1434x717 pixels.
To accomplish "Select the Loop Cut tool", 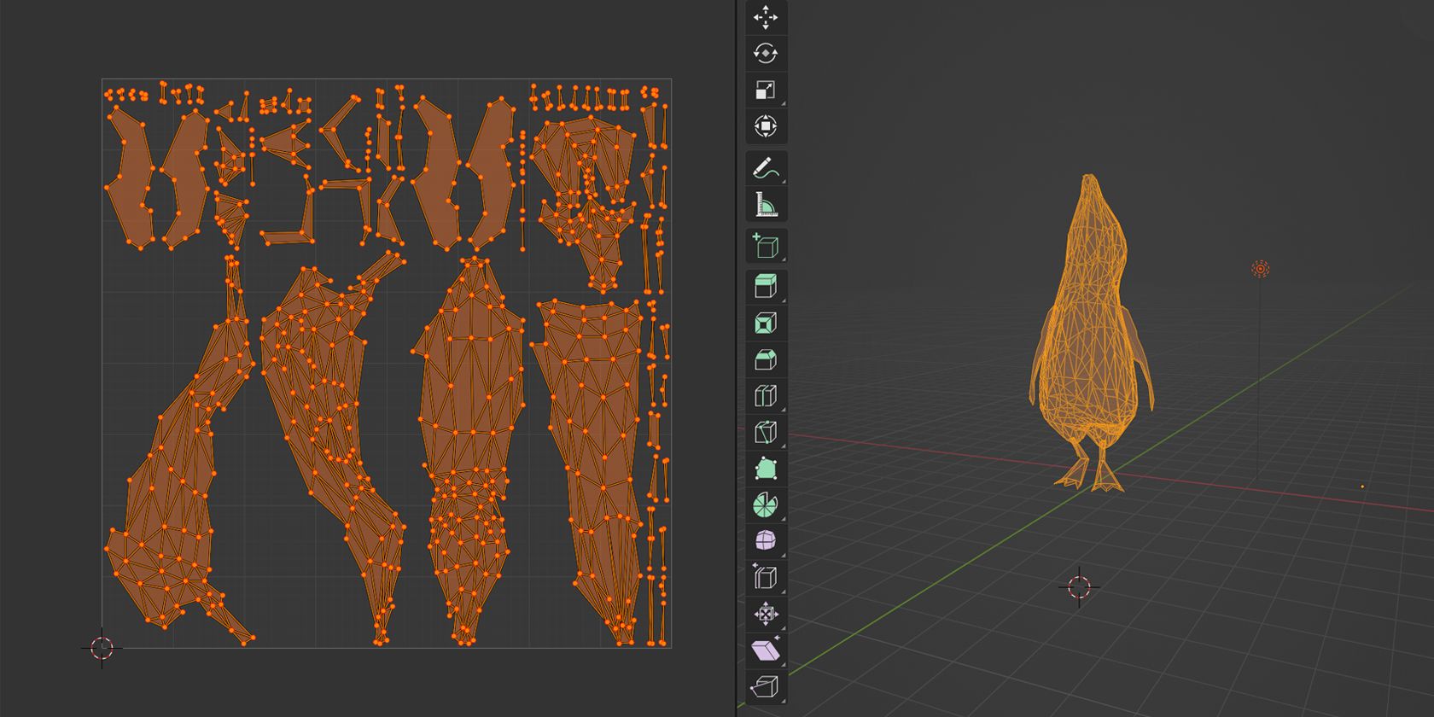I will coord(766,396).
